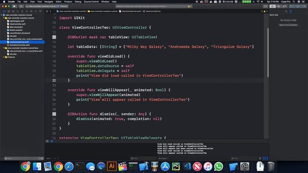This screenshot has height=173, width=308.
Task: Select the standard editor button
Action: [x=272, y=6]
